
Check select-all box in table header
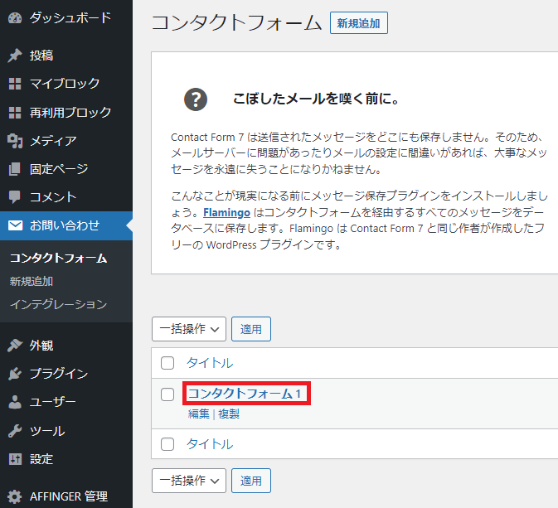click(x=167, y=363)
